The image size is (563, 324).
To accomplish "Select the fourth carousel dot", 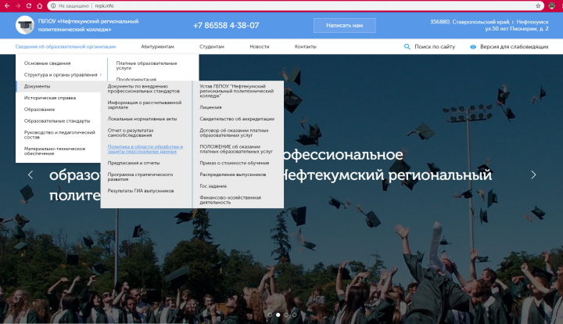I will click(x=295, y=315).
